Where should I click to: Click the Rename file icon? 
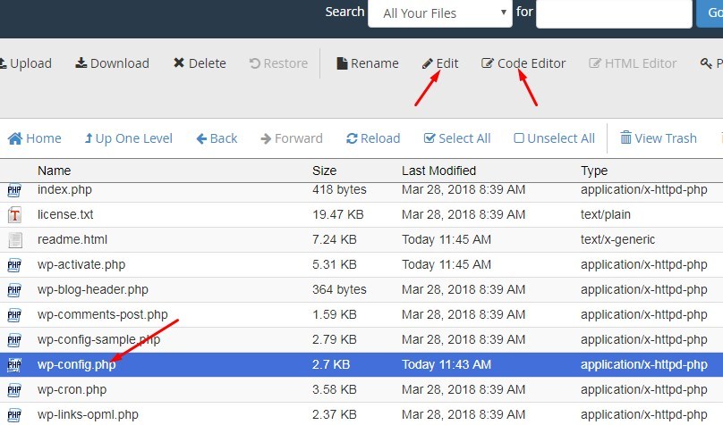click(341, 63)
